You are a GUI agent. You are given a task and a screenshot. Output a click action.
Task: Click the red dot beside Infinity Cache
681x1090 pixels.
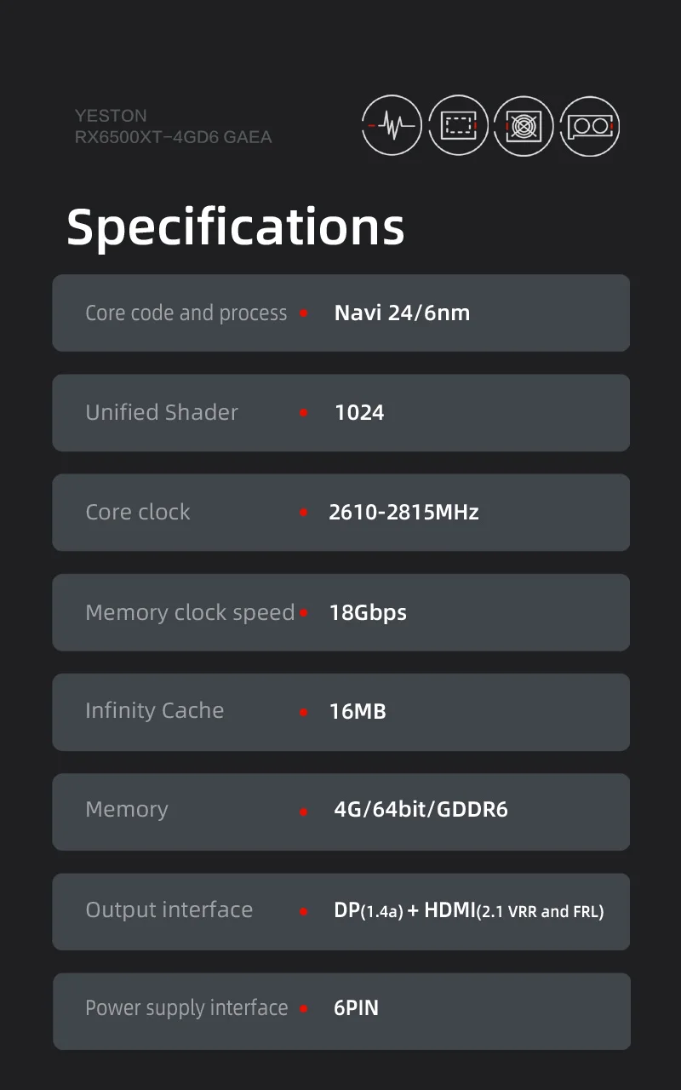(304, 712)
